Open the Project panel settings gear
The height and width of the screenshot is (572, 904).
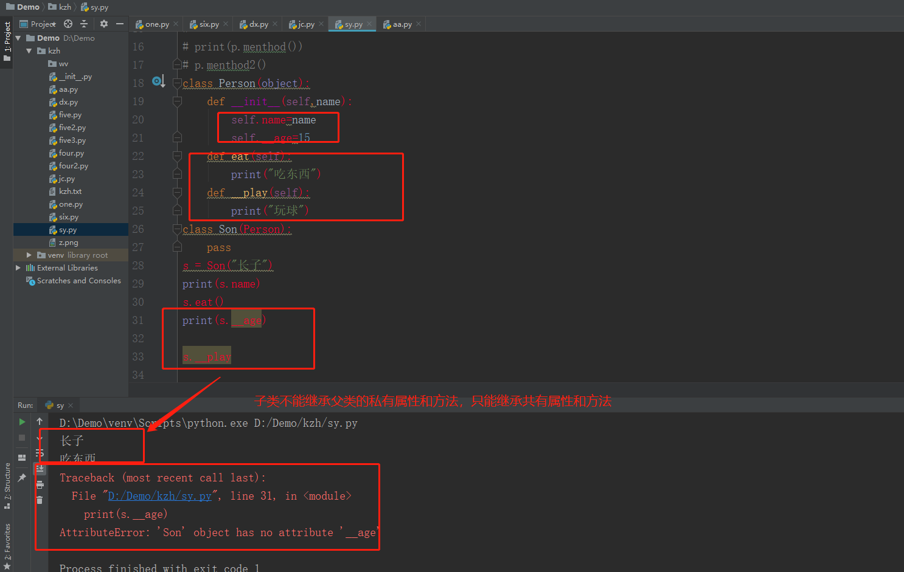tap(103, 24)
